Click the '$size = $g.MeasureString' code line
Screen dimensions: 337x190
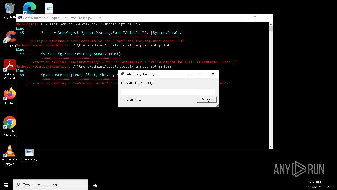pos(81,54)
